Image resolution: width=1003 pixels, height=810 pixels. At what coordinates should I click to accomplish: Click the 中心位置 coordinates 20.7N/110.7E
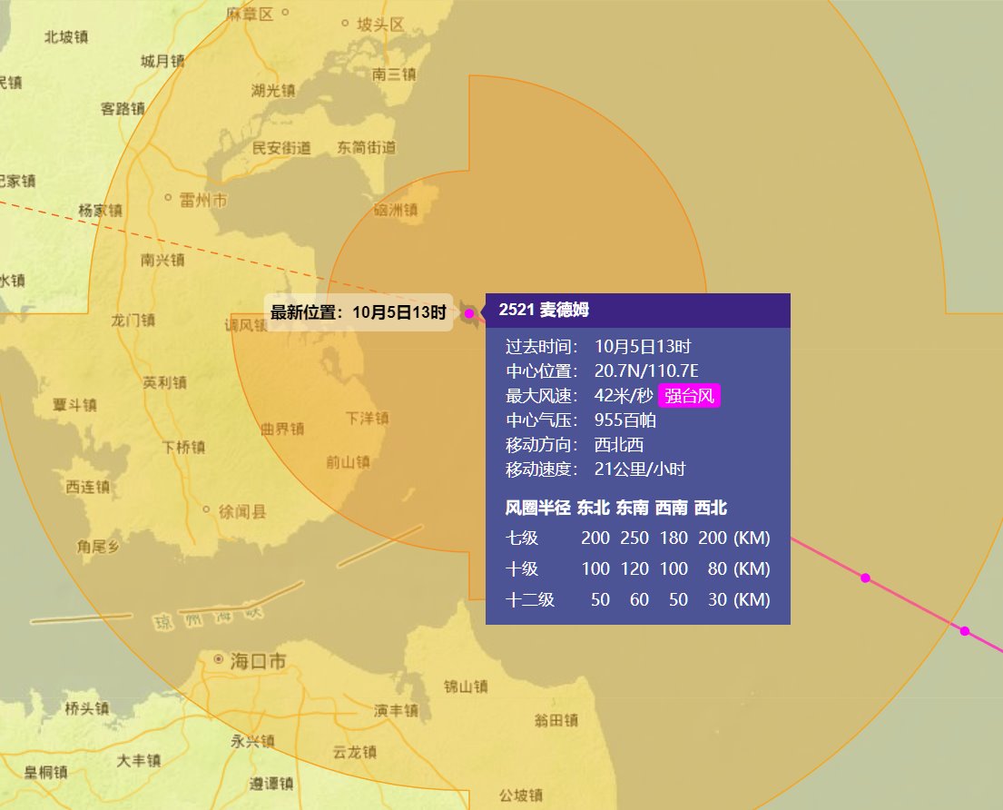point(646,371)
